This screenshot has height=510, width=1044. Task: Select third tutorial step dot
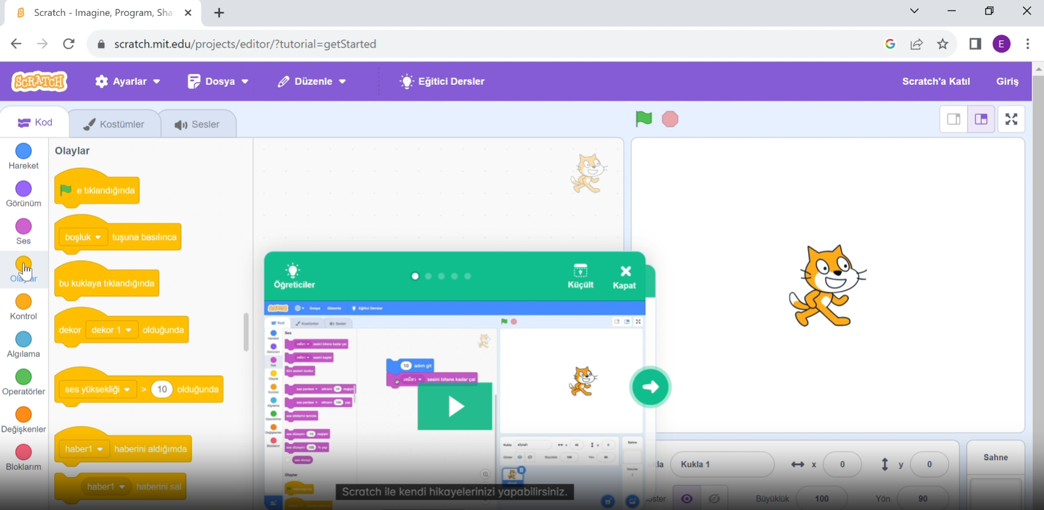(x=442, y=276)
